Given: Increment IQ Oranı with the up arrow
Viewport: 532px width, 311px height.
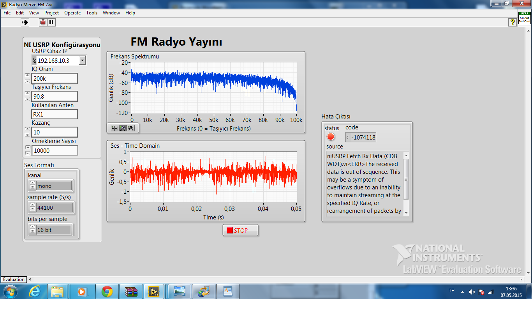Looking at the screenshot, I should coord(27,76).
